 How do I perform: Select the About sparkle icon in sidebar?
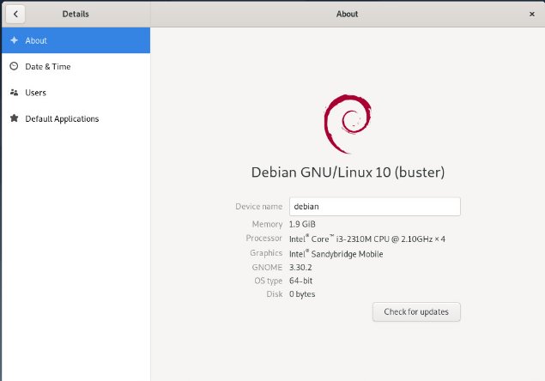coord(14,40)
